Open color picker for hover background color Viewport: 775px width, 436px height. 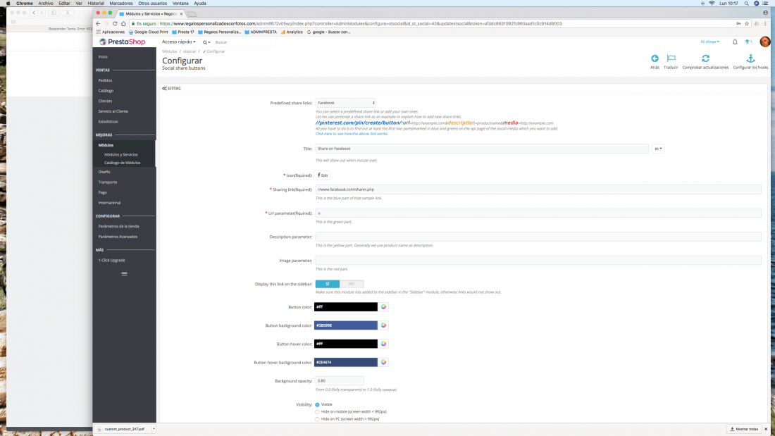[383, 362]
